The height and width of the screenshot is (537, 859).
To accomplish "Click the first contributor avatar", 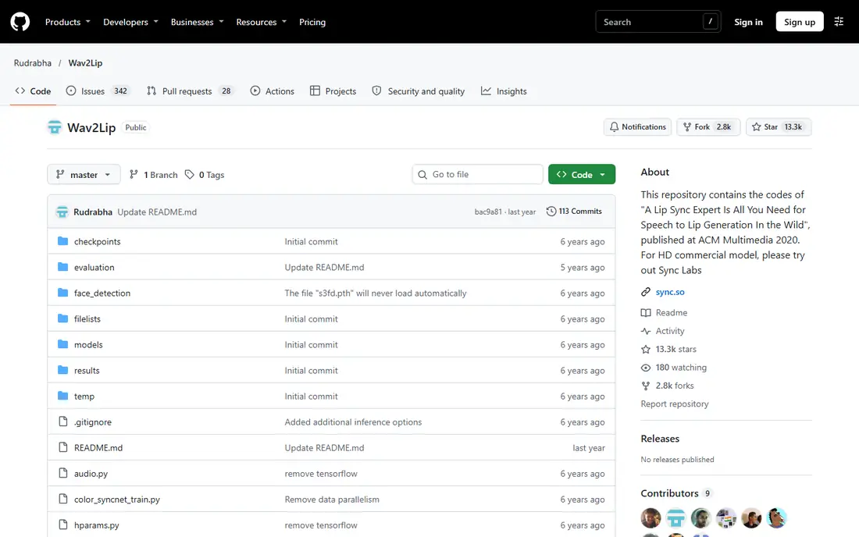I will pos(650,517).
